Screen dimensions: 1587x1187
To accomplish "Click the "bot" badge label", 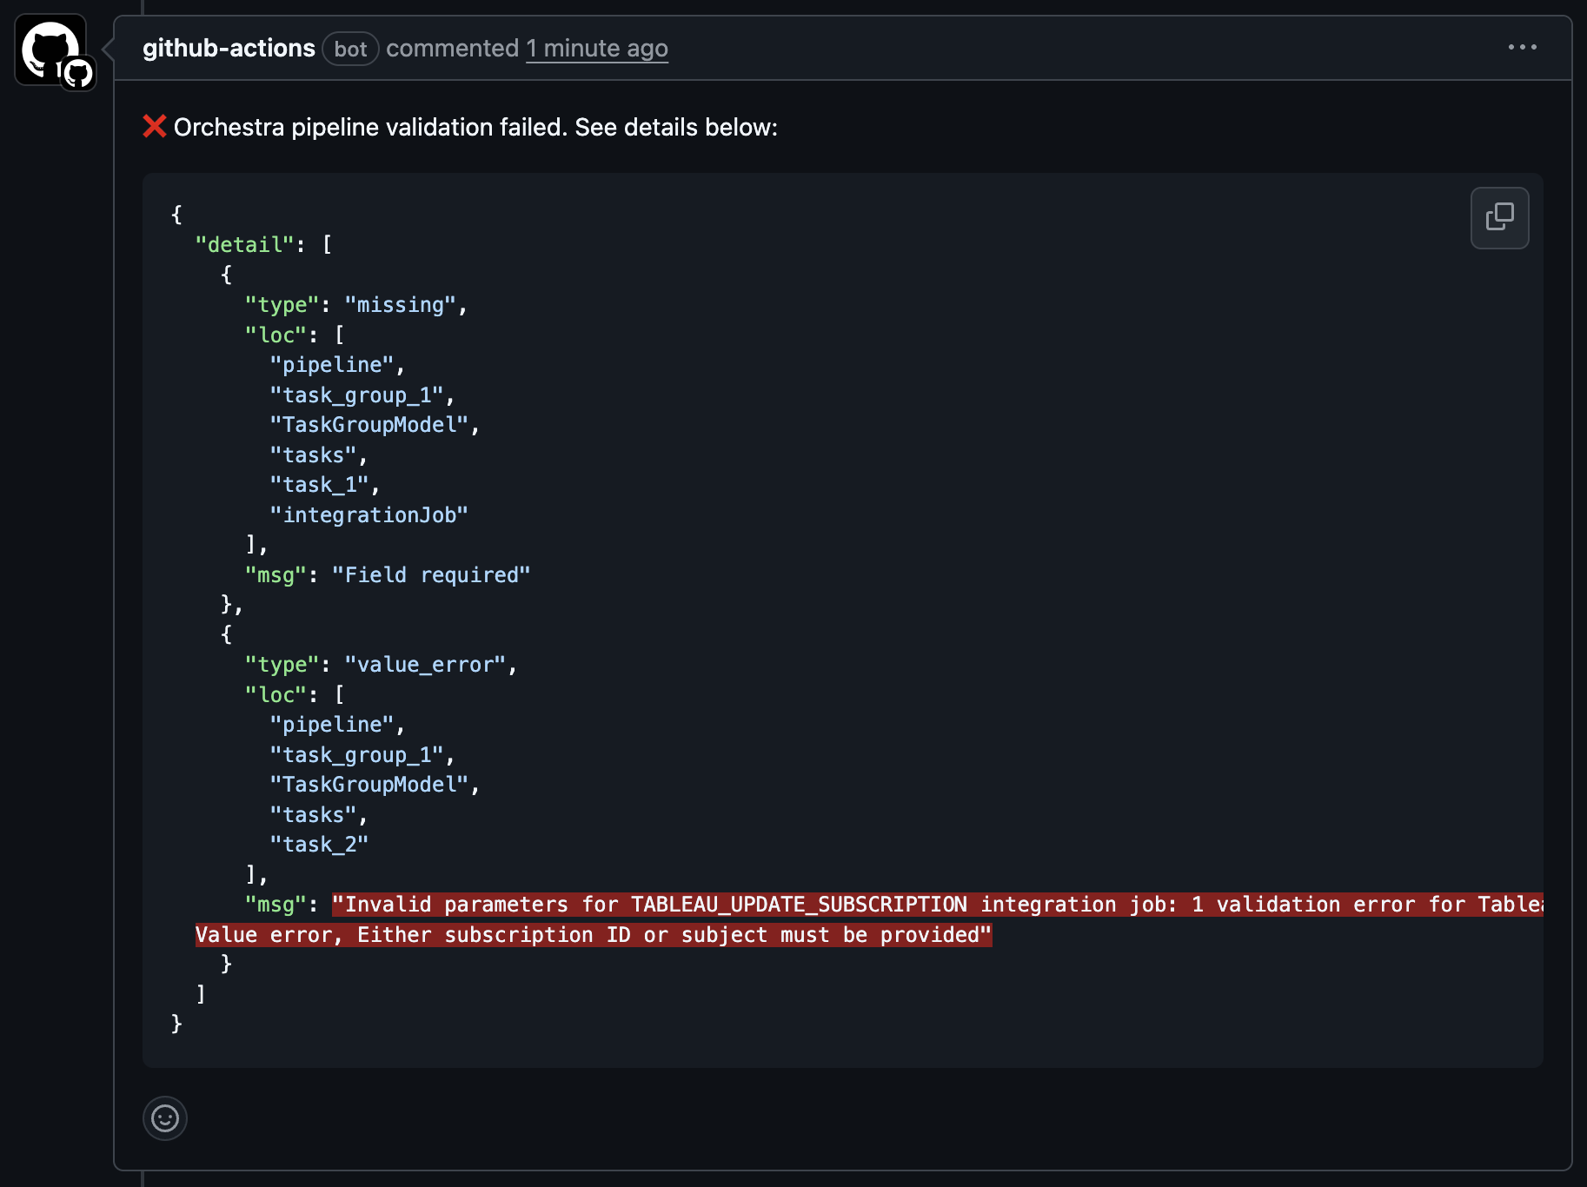I will click(350, 50).
